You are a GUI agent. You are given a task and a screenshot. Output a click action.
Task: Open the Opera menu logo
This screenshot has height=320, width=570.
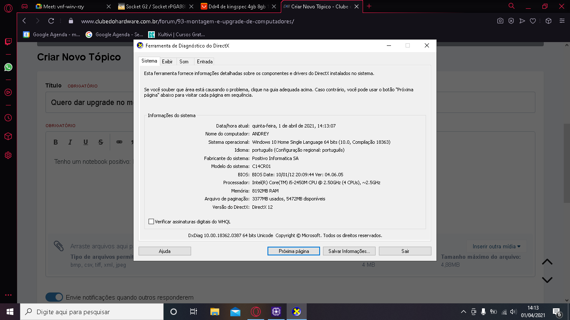coord(8,7)
